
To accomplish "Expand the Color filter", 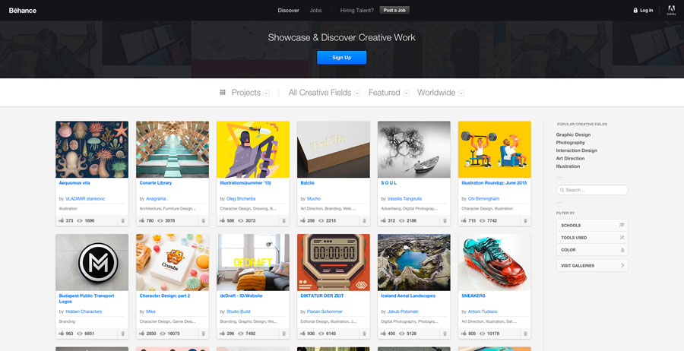I will pos(592,250).
